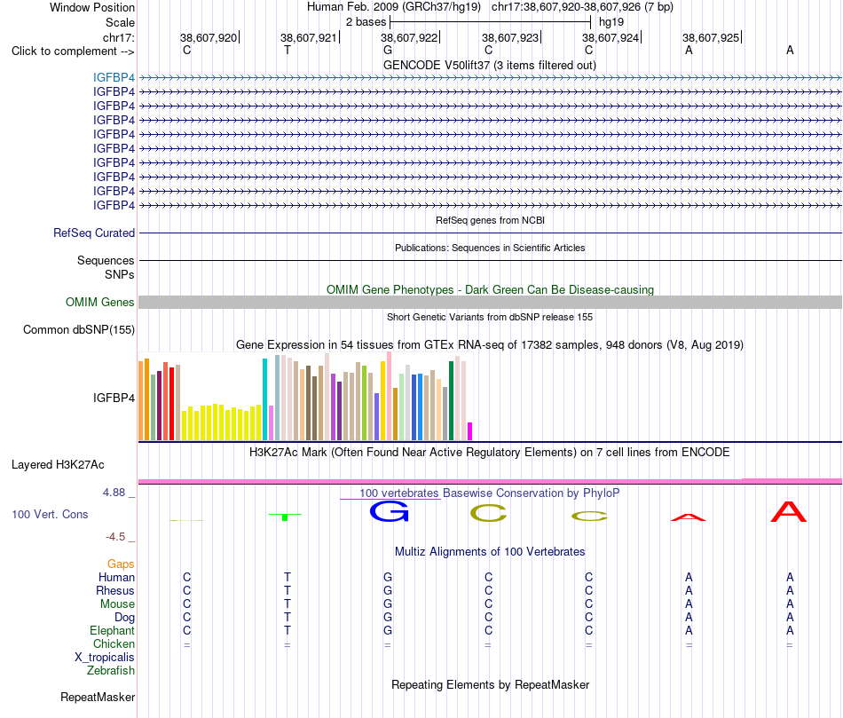Click the magenta last bar in GTEx chart
This screenshot has width=843, height=718.
pyautogui.click(x=470, y=431)
